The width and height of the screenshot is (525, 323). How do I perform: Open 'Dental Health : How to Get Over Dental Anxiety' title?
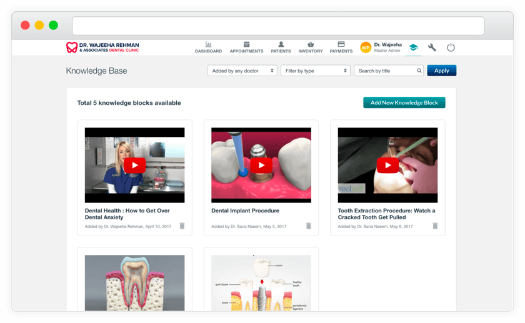127,214
